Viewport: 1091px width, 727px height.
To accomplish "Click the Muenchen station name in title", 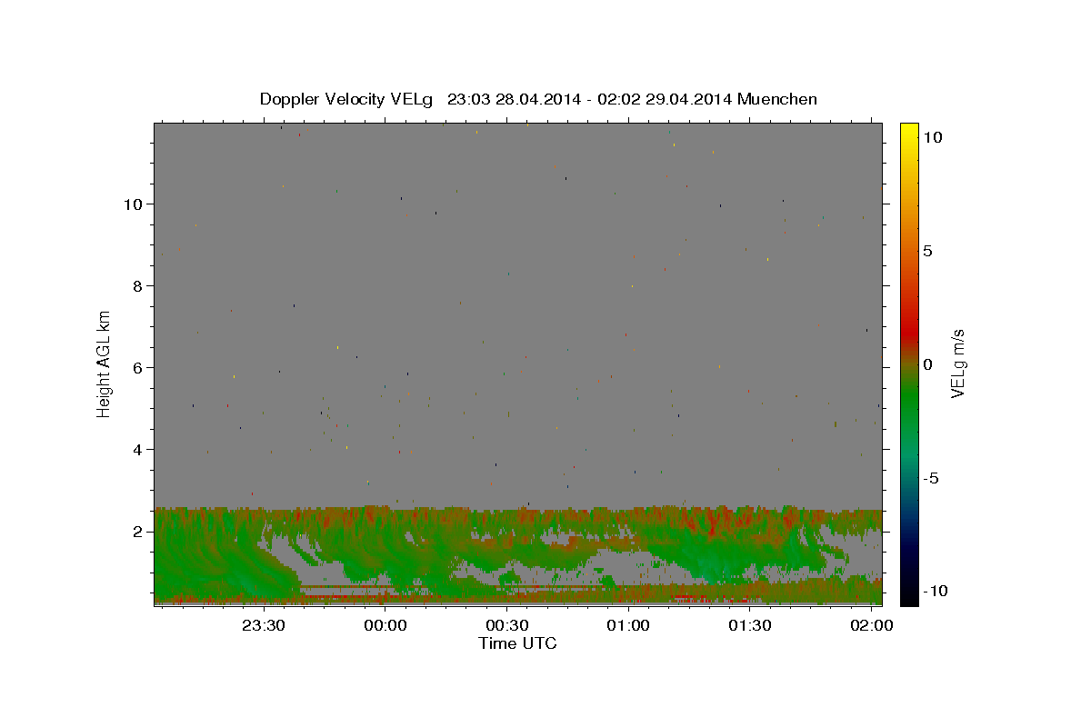I will pos(777,99).
